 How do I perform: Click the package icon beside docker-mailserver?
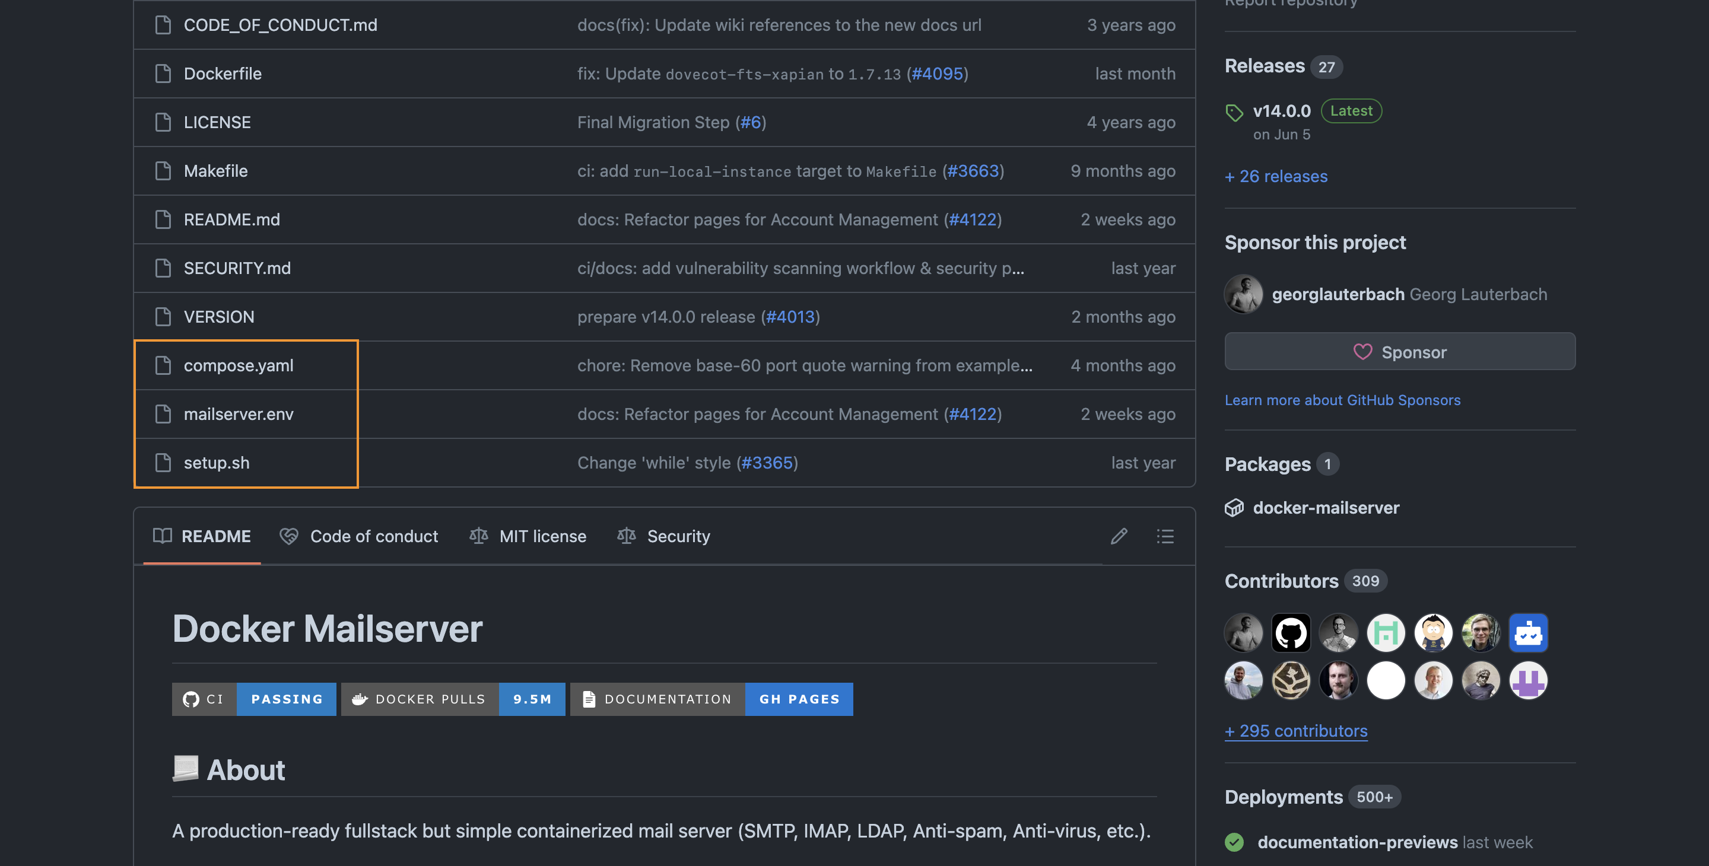pyautogui.click(x=1235, y=507)
